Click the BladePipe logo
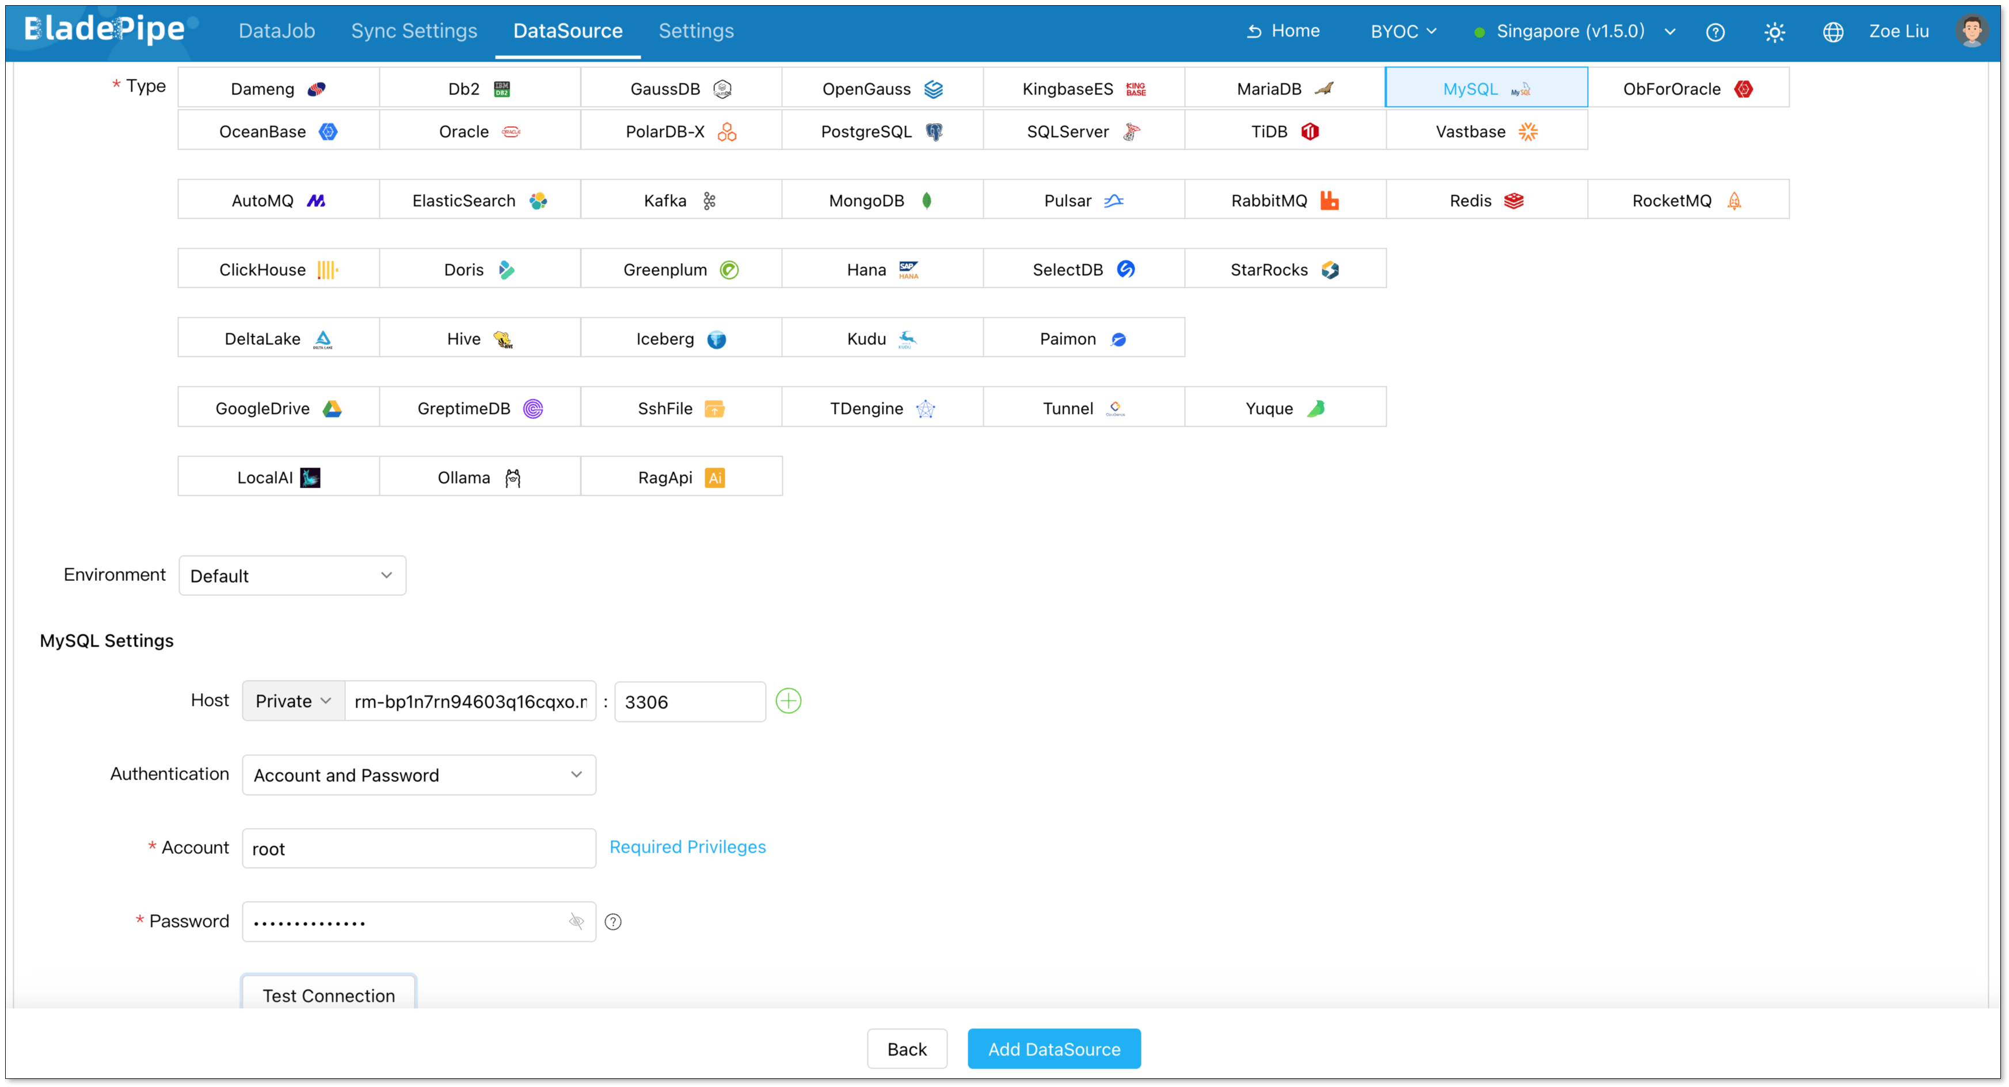 coord(106,29)
